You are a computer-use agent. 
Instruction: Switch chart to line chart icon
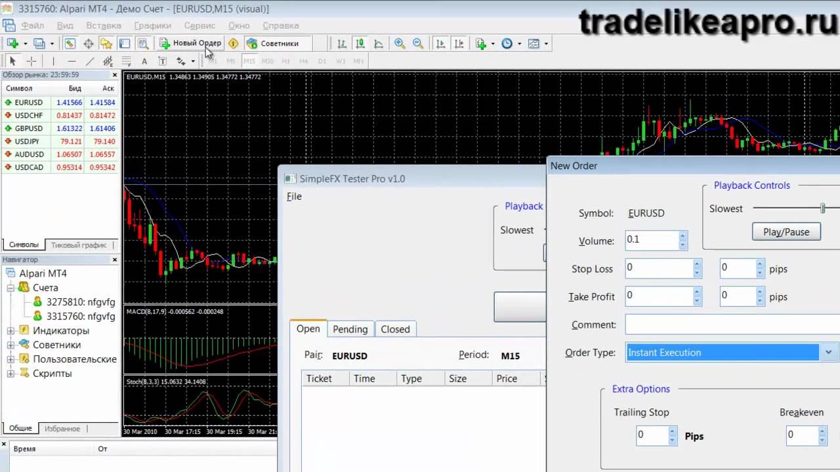379,43
